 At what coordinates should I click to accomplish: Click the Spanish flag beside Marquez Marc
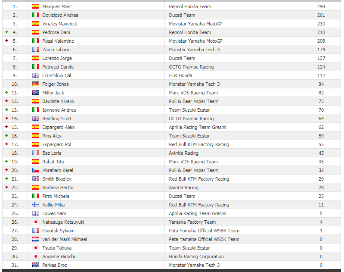pyautogui.click(x=36, y=6)
